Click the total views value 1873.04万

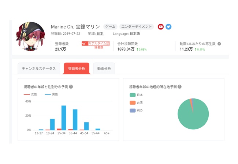(x=126, y=49)
